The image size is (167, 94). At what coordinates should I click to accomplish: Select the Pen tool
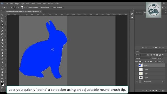[2, 59]
